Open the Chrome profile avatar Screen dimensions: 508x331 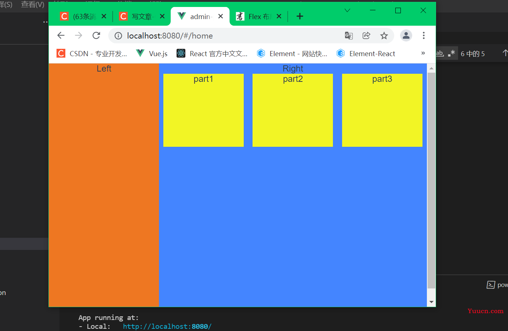coord(406,36)
